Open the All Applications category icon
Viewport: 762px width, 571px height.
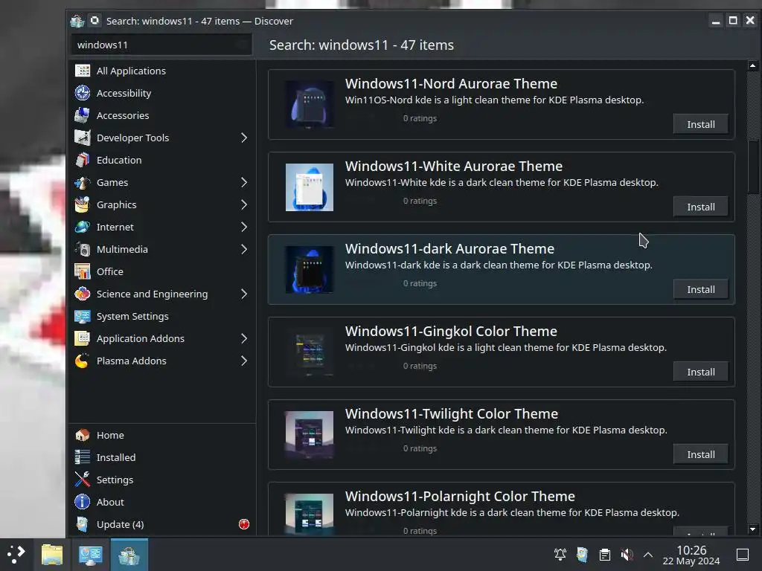pyautogui.click(x=82, y=71)
